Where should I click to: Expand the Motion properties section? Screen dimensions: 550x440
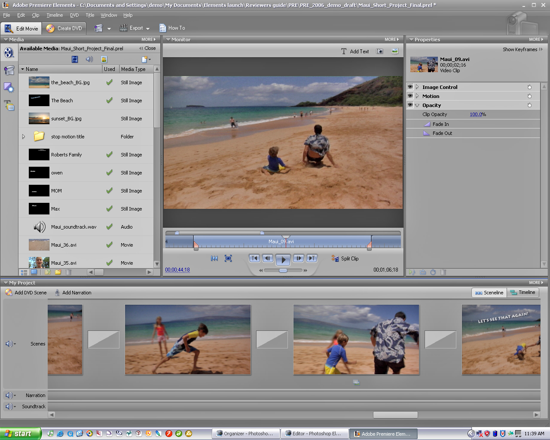pos(417,96)
